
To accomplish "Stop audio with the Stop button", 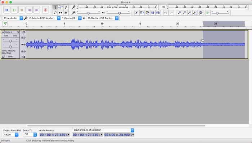I will [22, 10].
